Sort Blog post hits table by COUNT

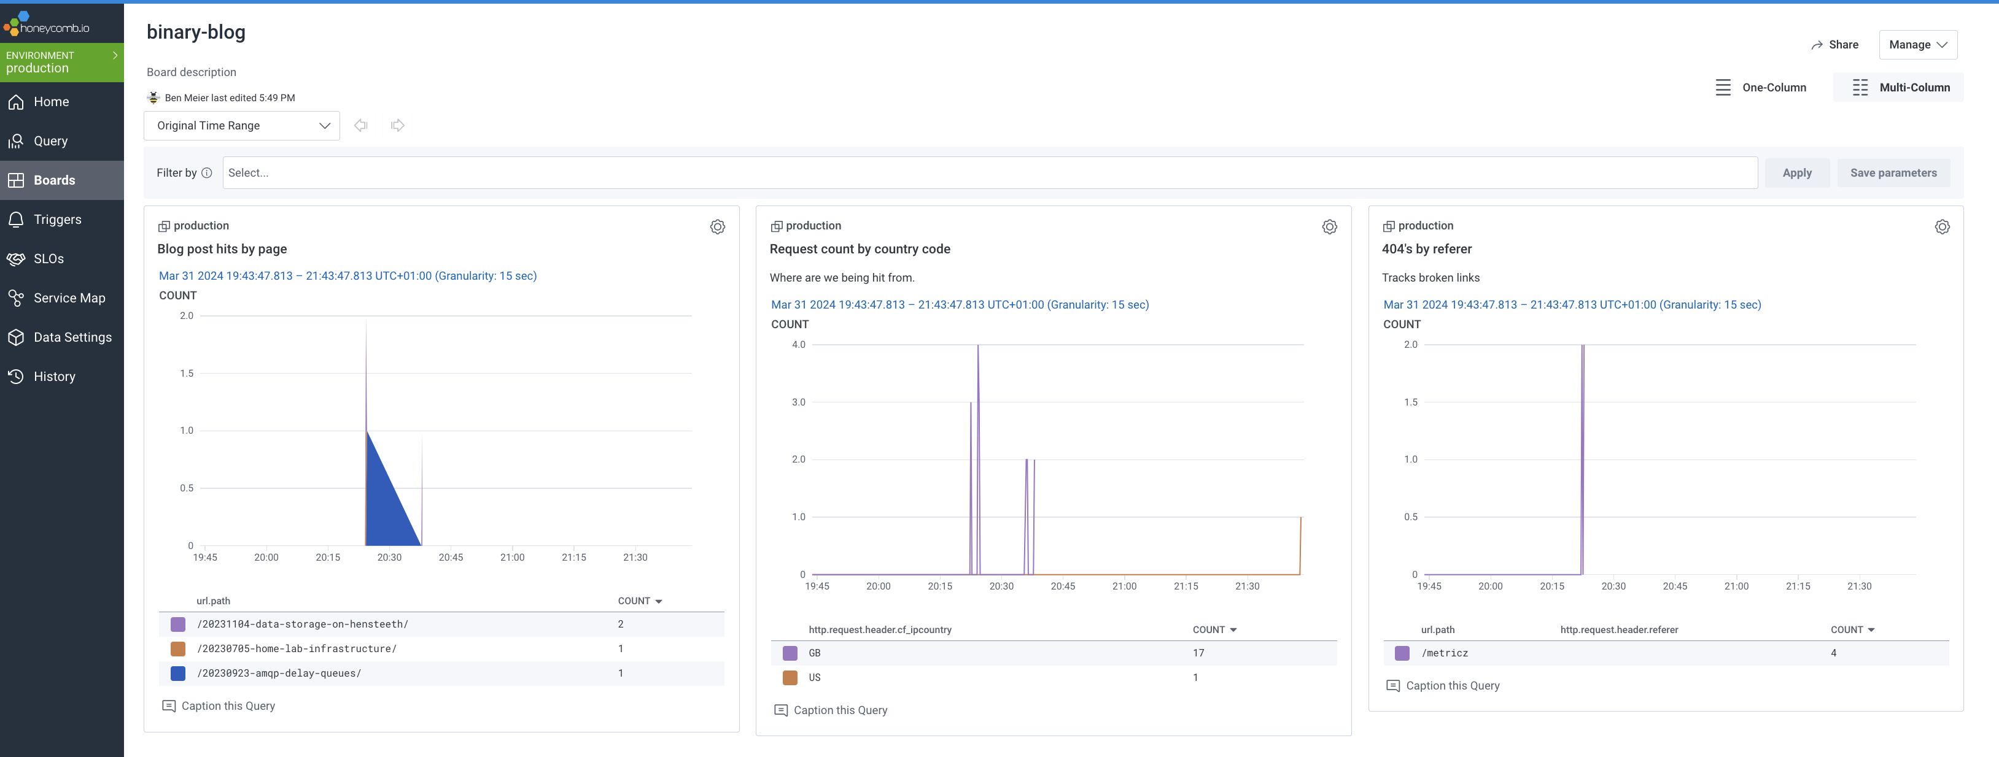(x=640, y=601)
